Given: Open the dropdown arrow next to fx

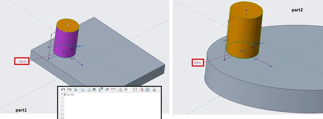Looking at the screenshot, I should click(130, 89).
